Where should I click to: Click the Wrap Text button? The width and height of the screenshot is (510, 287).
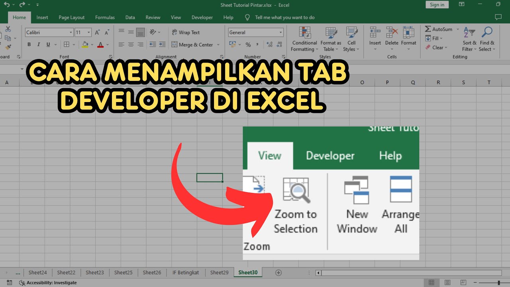186,32
